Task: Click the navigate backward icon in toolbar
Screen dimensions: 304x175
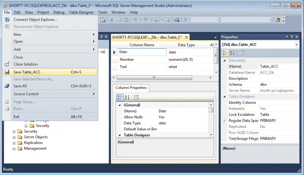Action: (x=157, y=20)
